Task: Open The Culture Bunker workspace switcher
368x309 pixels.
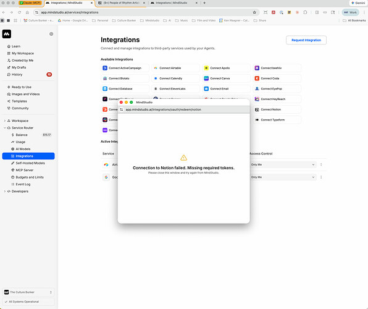Action: (28, 292)
